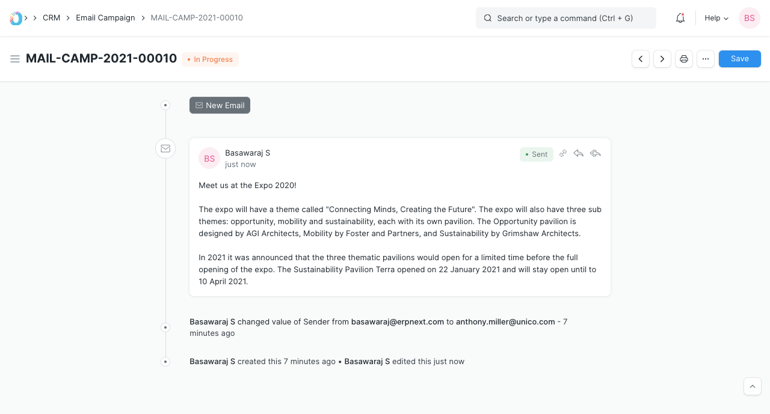Reply to the sent email
The width and height of the screenshot is (770, 414).
[x=579, y=154]
